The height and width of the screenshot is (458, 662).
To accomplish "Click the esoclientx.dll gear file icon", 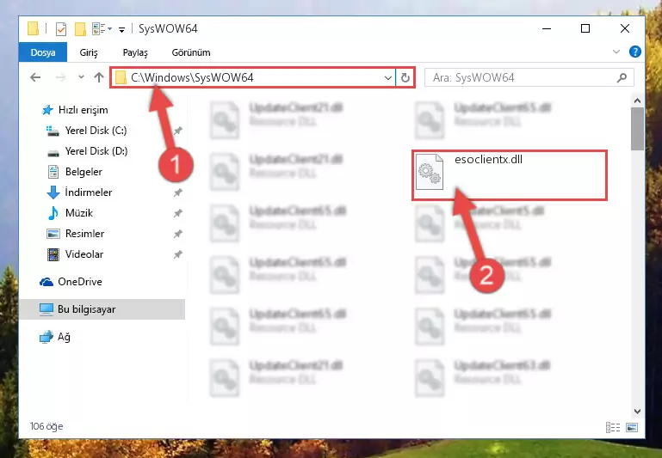I will coord(430,172).
